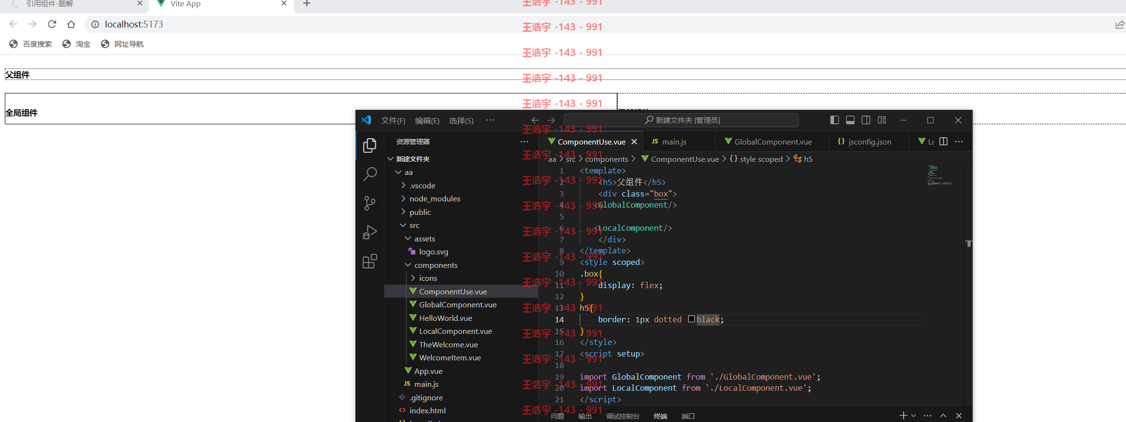Expand the icons folder
The width and height of the screenshot is (1126, 422).
click(413, 278)
